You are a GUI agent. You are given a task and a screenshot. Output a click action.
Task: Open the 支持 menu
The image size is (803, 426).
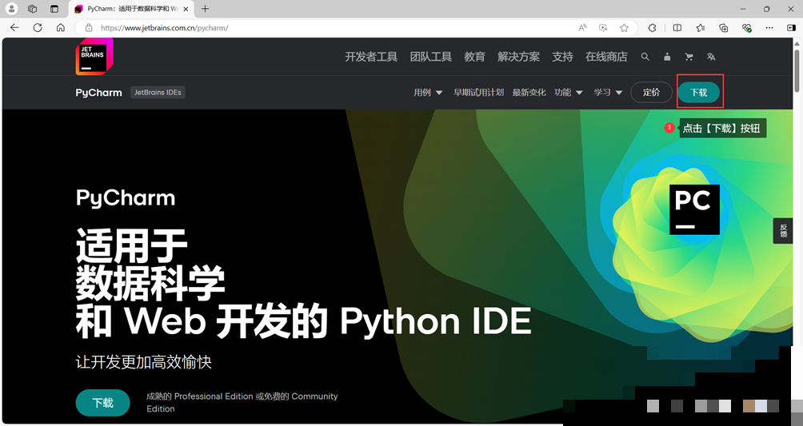tap(562, 57)
